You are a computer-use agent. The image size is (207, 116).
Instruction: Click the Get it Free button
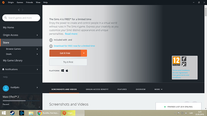(65, 53)
